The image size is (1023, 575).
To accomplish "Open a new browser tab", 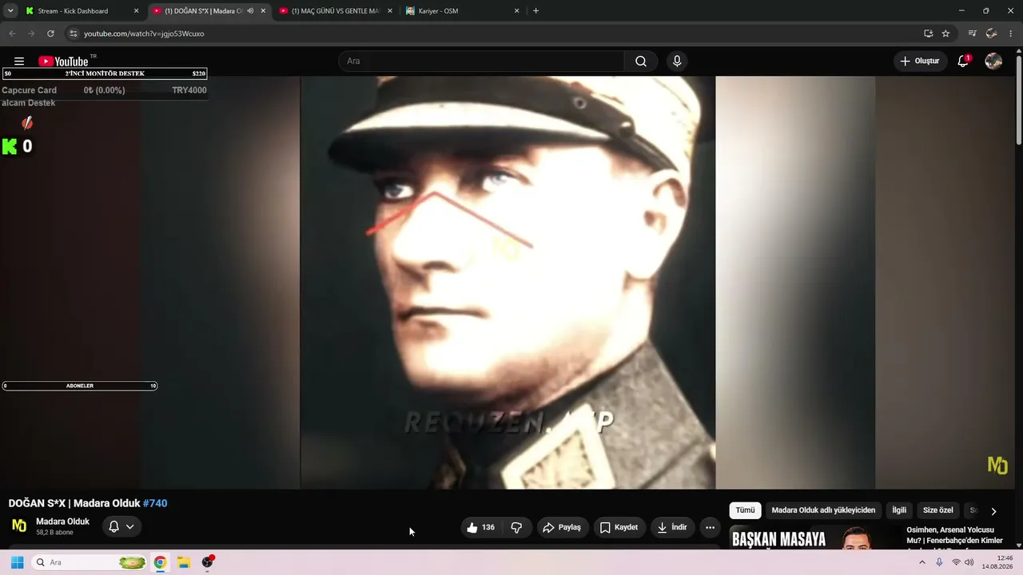I will tap(535, 11).
